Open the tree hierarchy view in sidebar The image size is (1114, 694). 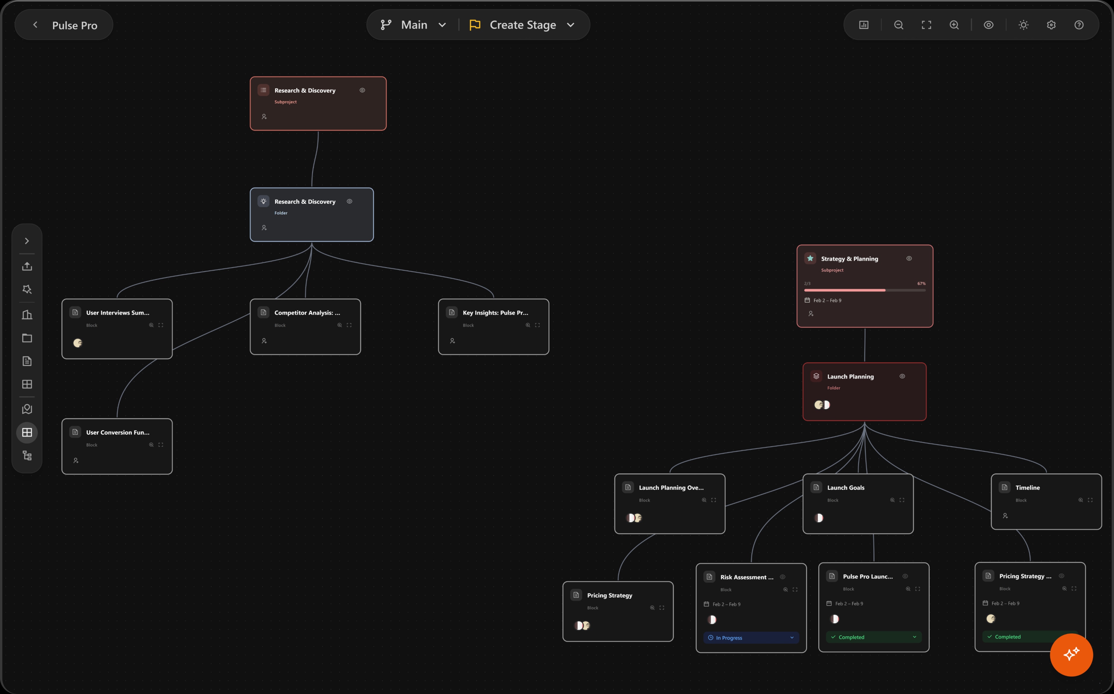pos(27,455)
